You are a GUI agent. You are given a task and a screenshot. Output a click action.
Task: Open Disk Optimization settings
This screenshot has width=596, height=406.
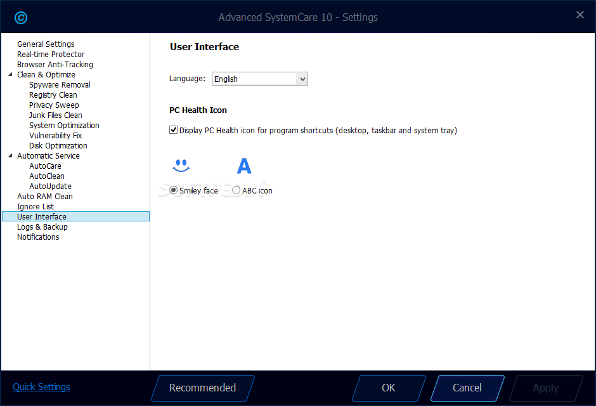(x=58, y=146)
